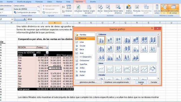Open AÑO column filter dropdown
This screenshot has height=102, width=181.
(x=47, y=52)
